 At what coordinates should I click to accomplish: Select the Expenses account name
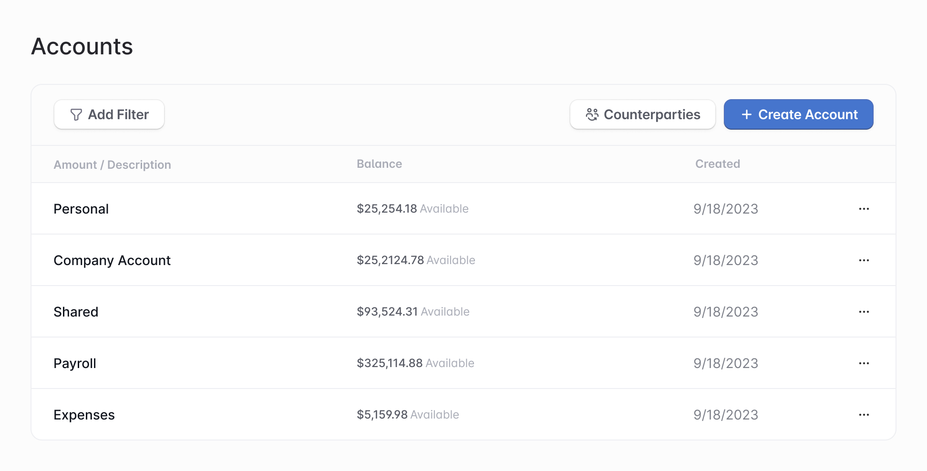[x=84, y=415]
